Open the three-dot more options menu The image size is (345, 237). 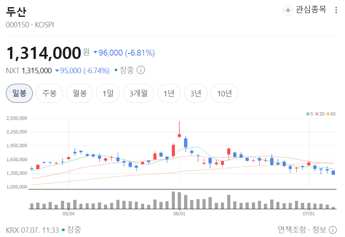[336, 10]
